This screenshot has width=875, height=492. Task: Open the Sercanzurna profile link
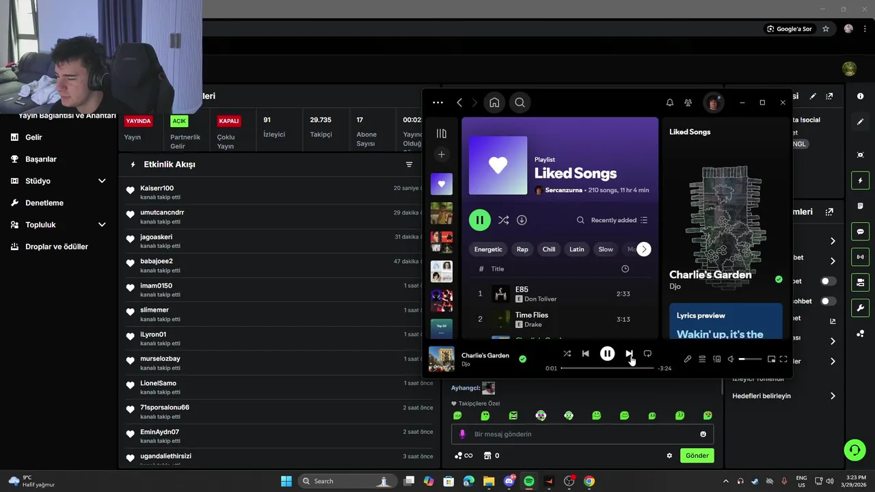pyautogui.click(x=563, y=190)
